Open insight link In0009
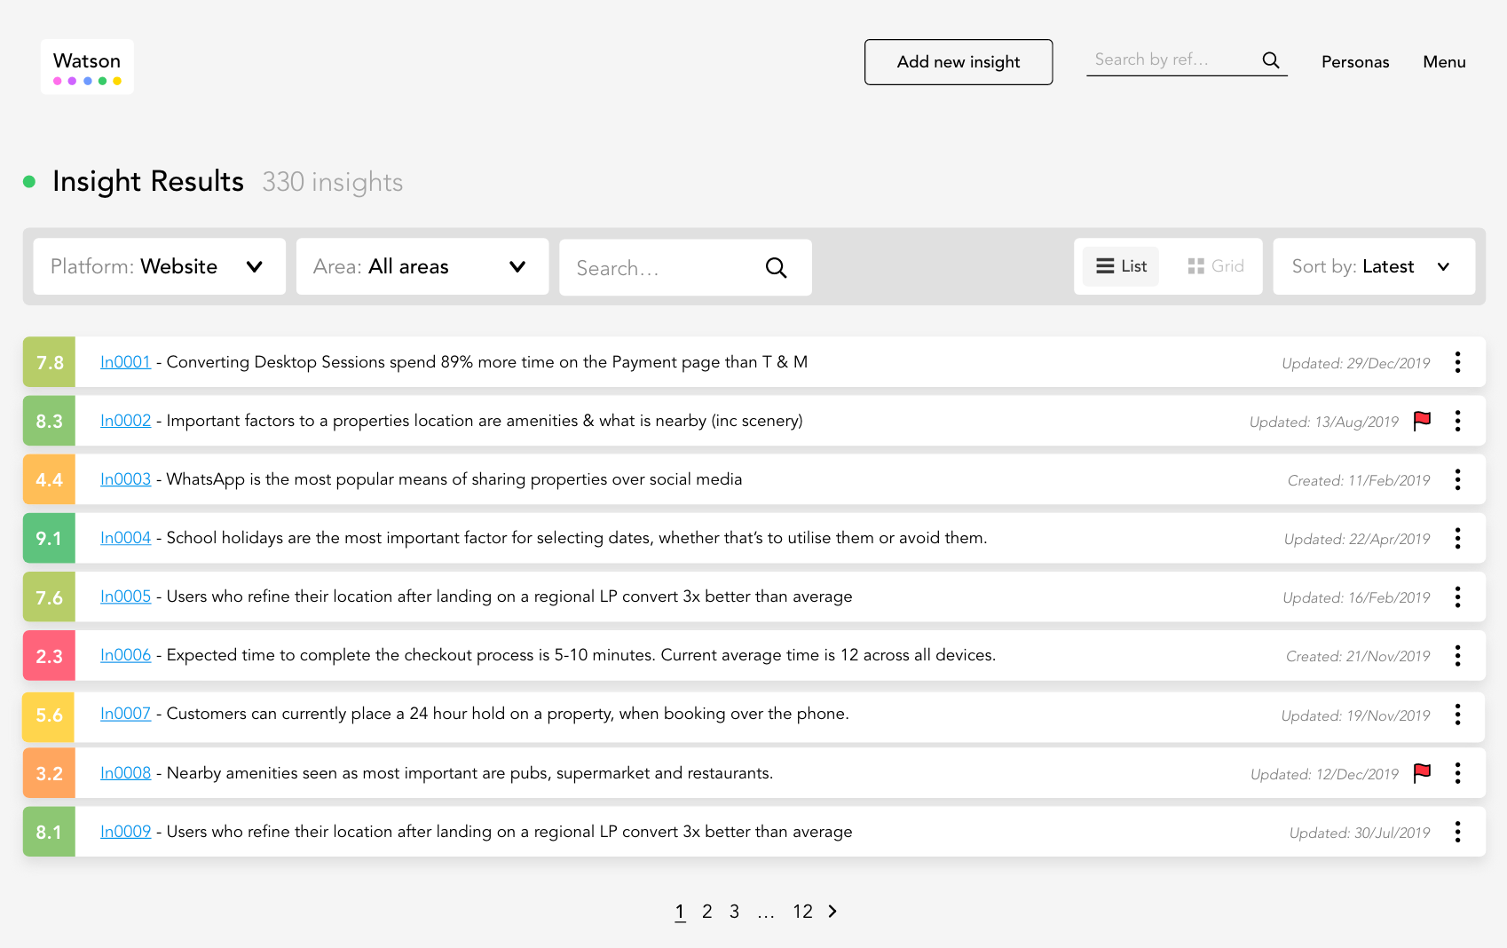Screen dimensions: 1507x948 (125, 832)
